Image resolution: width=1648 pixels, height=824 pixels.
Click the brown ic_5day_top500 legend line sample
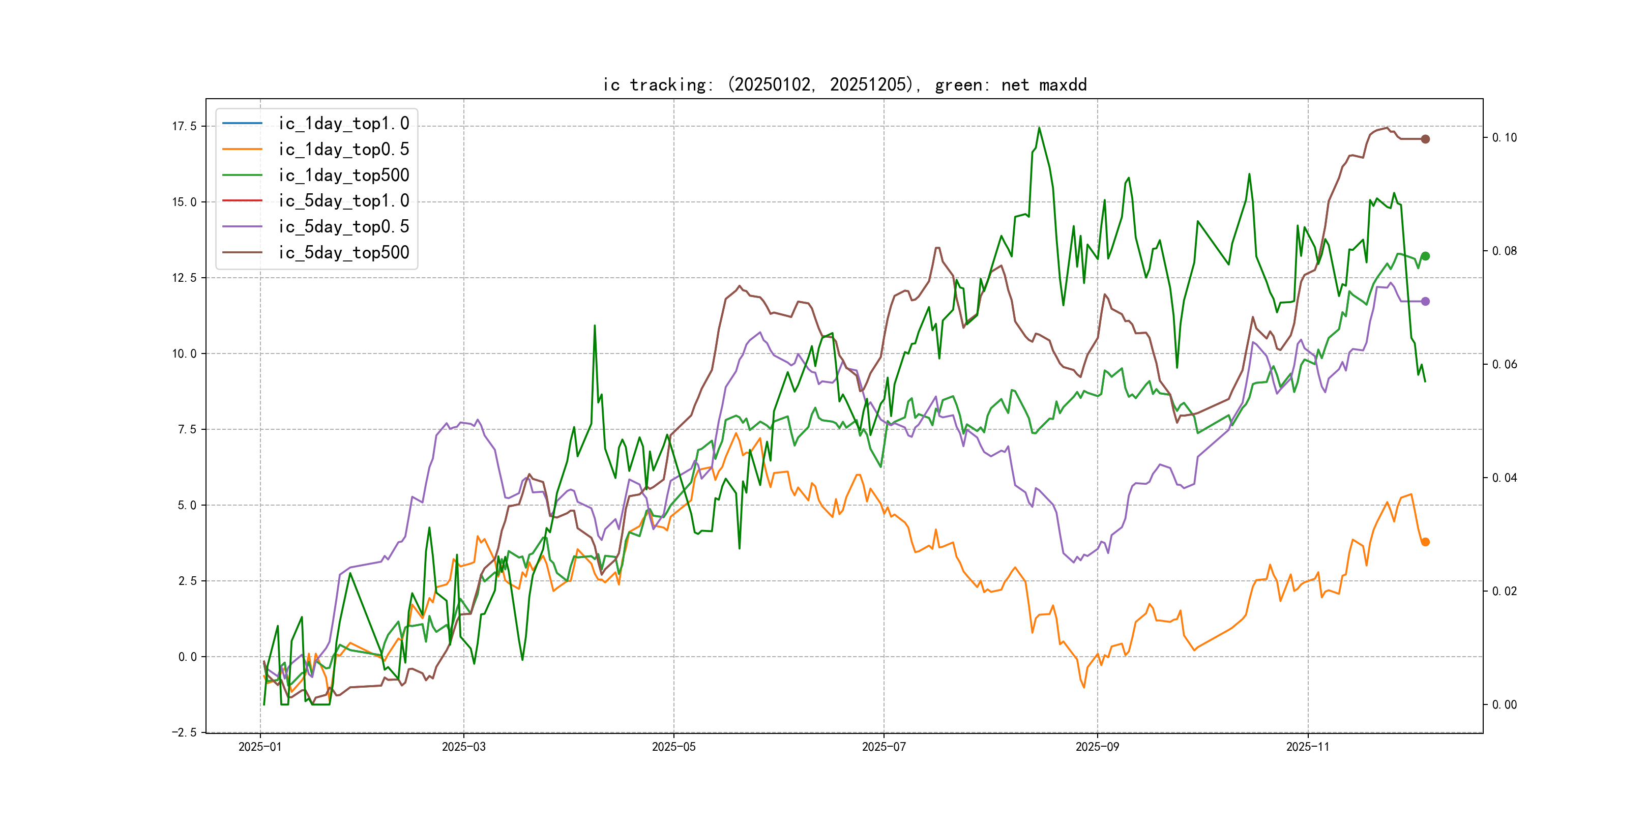242,252
